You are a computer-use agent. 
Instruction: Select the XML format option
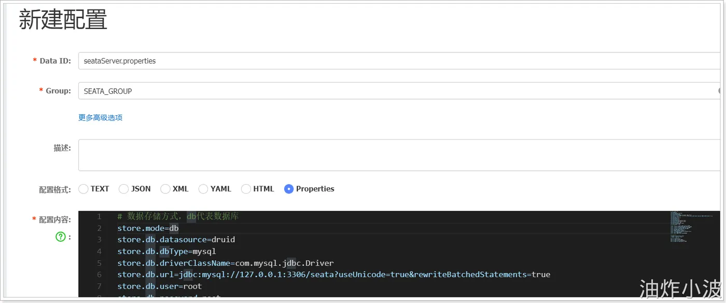pyautogui.click(x=165, y=189)
